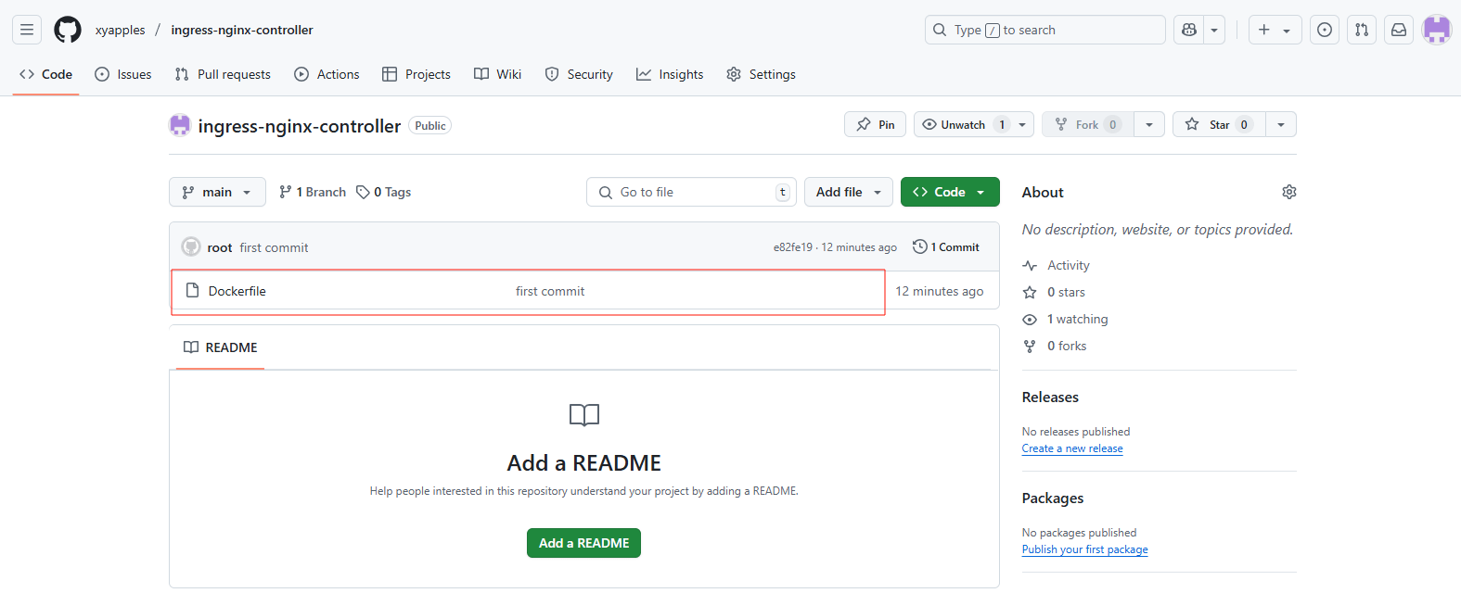Click the GitHub logo icon
Image resolution: width=1461 pixels, height=593 pixels.
pos(68,30)
